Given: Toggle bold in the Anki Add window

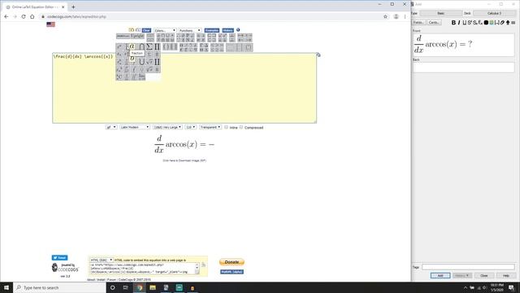Looking at the screenshot, I should [453, 23].
